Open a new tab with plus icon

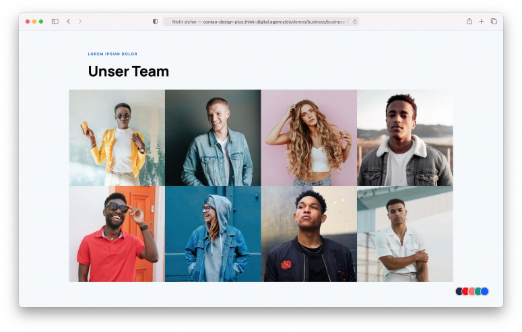click(481, 22)
